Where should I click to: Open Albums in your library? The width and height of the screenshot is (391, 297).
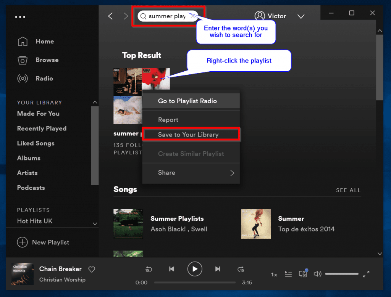pyautogui.click(x=29, y=158)
